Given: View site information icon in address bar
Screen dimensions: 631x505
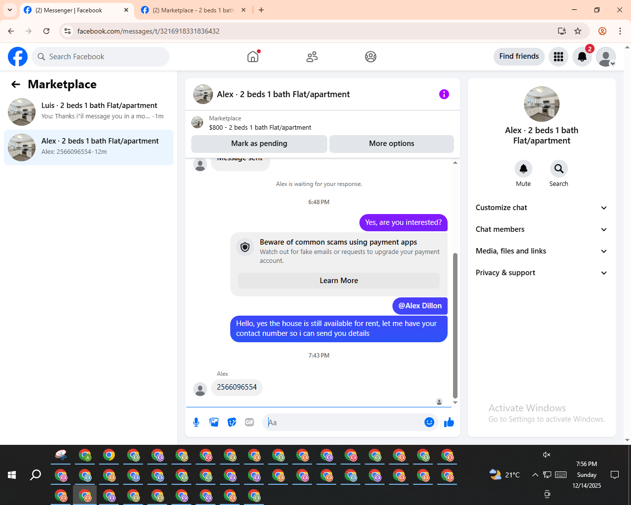Looking at the screenshot, I should (x=68, y=31).
